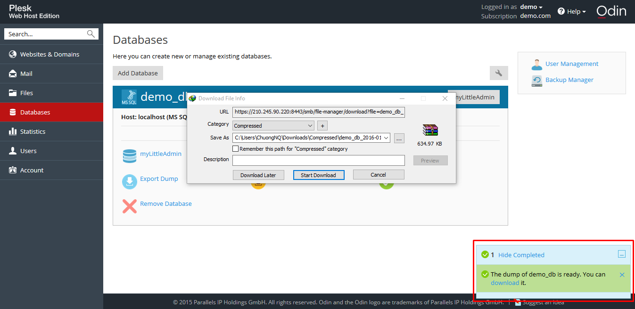Open Backup Manager via its icon
The image size is (635, 309).
click(x=537, y=80)
